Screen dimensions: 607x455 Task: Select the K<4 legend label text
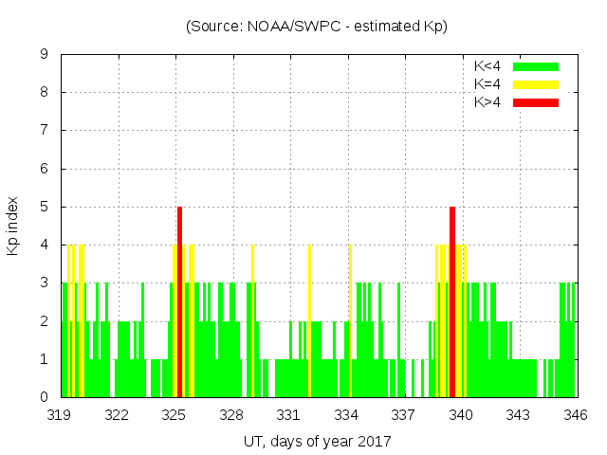[x=488, y=66]
